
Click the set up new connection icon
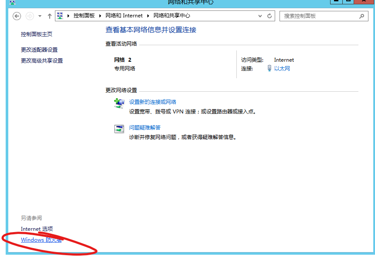tap(119, 103)
